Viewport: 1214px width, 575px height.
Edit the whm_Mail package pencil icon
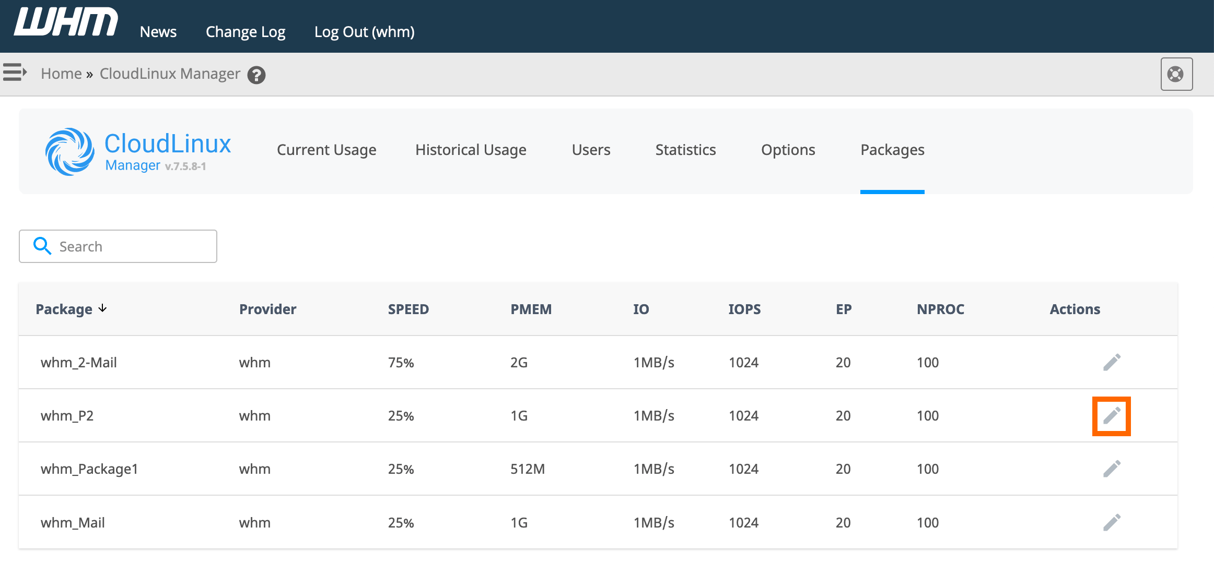(x=1112, y=522)
